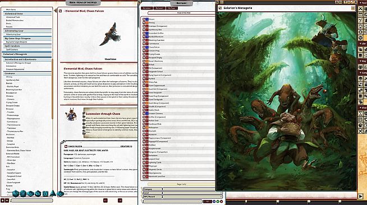
Task: Click the Chaos Falcon bird illustration
Action: click(111, 35)
